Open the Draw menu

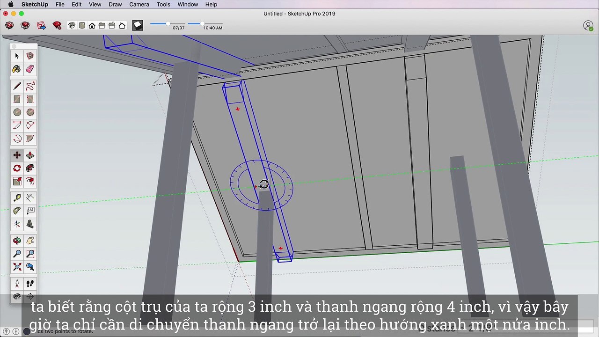(115, 4)
